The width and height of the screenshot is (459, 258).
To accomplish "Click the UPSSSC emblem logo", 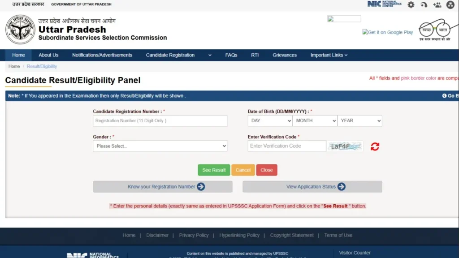I will [20, 30].
